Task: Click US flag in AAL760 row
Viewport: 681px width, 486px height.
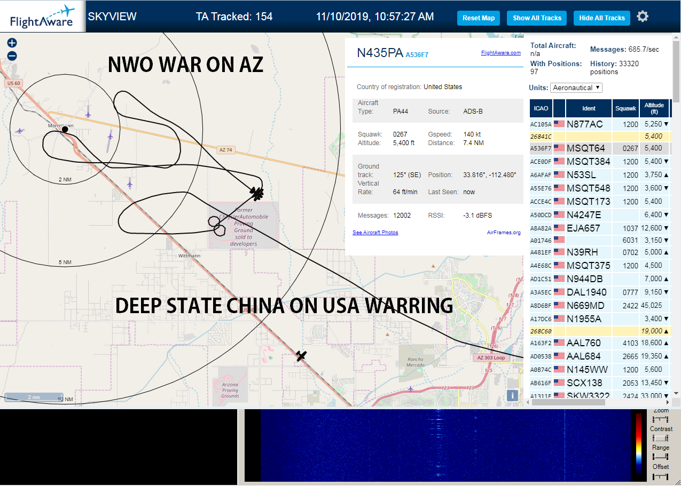Action: [x=559, y=343]
